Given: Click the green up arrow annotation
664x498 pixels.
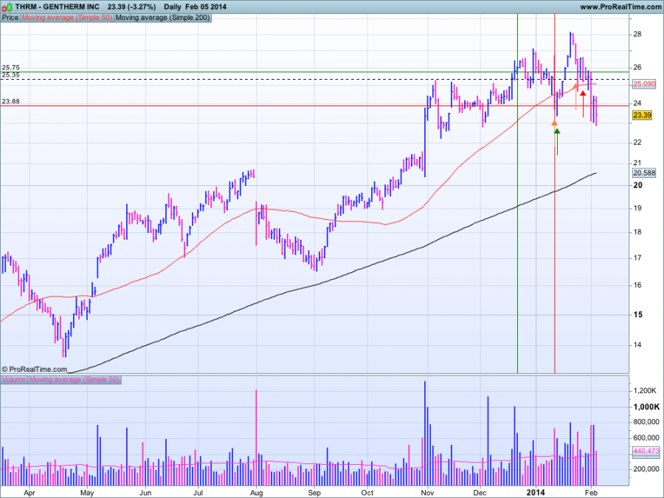Looking at the screenshot, I should coord(557,142).
